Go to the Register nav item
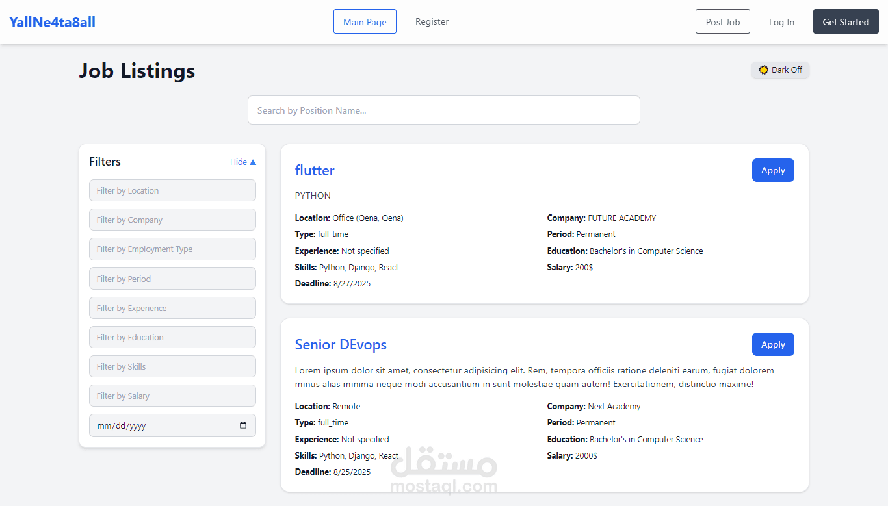The height and width of the screenshot is (506, 888). 432,21
